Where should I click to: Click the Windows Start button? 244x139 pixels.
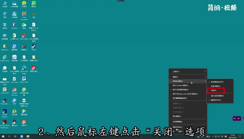[2, 136]
